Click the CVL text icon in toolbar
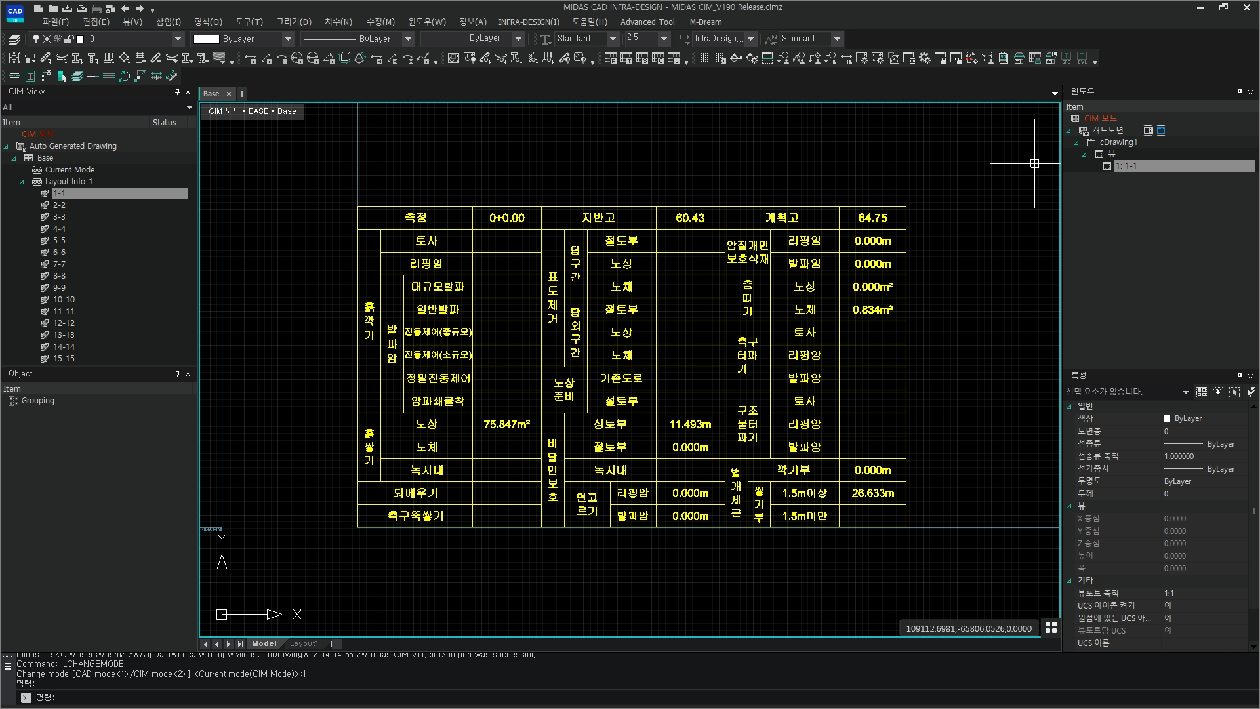 (1082, 58)
